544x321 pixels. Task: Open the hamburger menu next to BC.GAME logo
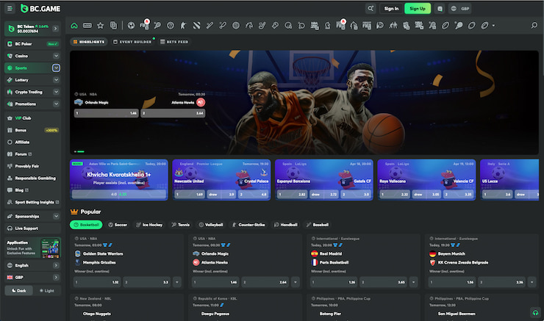(10, 8)
